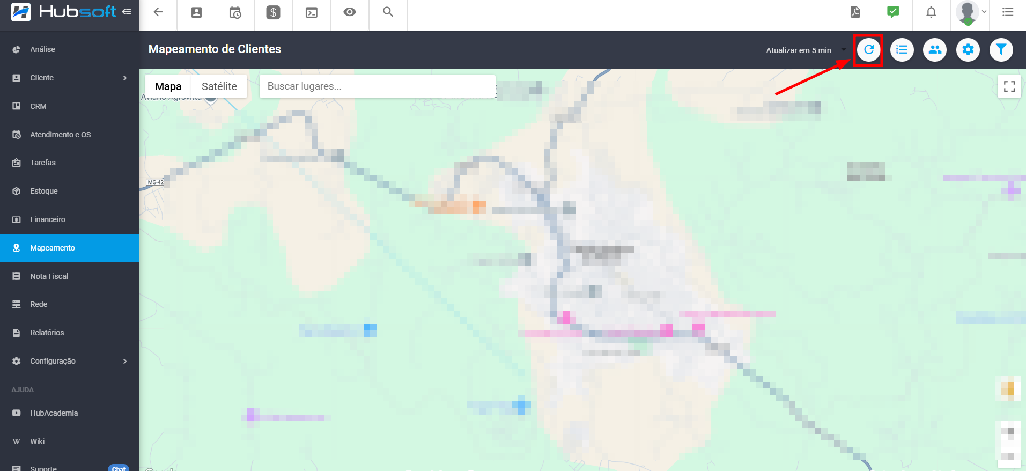Open the Cliente sidebar menu
Image resolution: width=1026 pixels, height=471 pixels.
[x=69, y=78]
